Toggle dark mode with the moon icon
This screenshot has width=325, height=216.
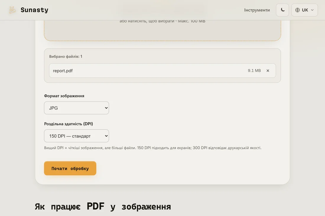point(282,10)
